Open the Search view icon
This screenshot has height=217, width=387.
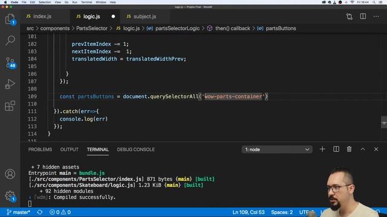pos(10,40)
